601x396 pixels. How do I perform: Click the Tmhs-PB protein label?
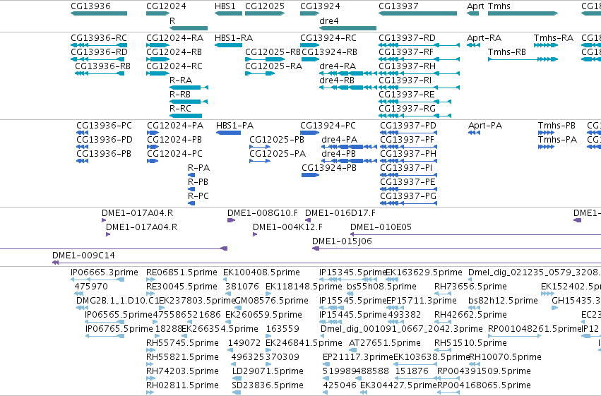(x=557, y=126)
